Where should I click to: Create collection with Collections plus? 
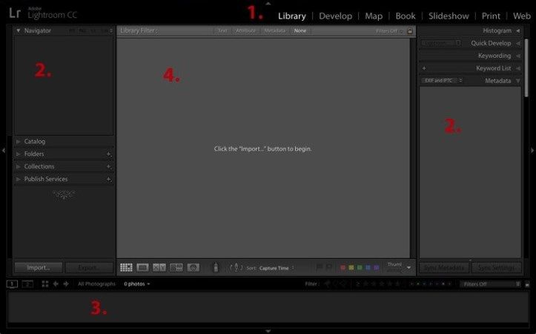pyautogui.click(x=108, y=166)
